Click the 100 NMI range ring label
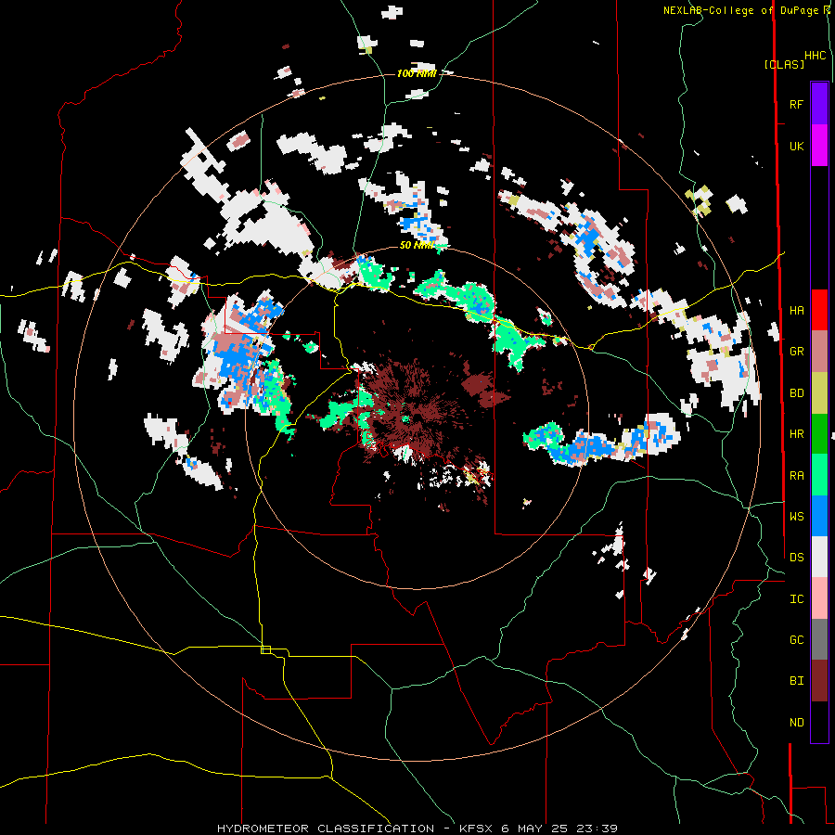Screen dimensions: 835x835 click(x=417, y=73)
